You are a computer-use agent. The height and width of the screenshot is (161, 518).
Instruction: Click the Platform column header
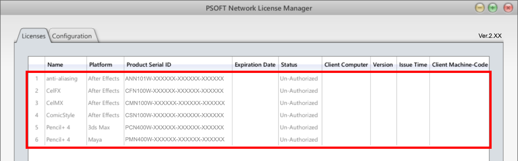click(101, 65)
